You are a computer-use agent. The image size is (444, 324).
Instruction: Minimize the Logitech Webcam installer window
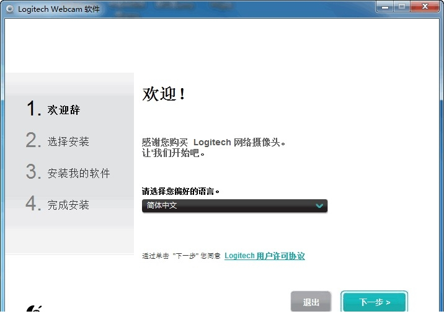tap(384, 7)
